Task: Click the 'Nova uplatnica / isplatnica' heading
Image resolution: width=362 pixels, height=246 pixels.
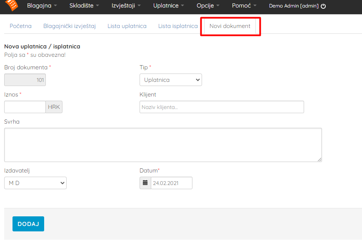Action: pos(42,46)
